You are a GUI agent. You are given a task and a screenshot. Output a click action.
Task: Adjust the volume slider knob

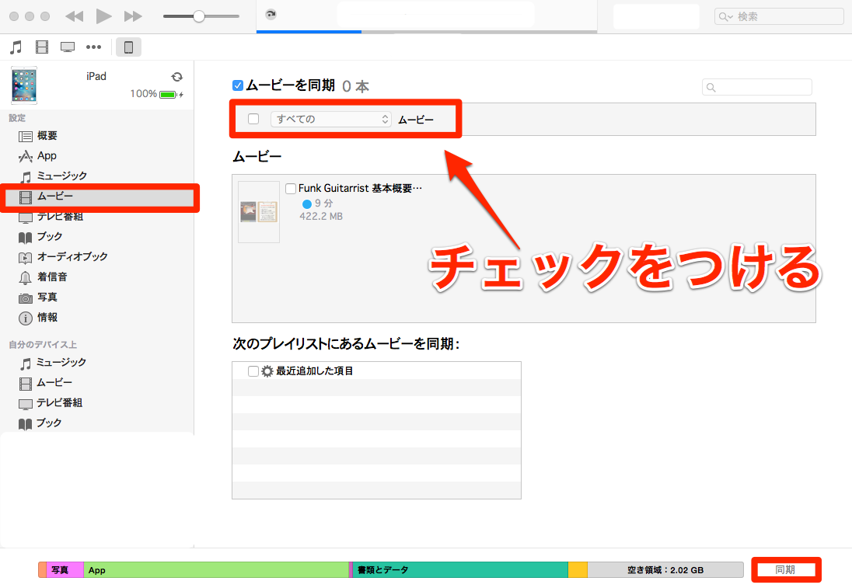click(x=199, y=16)
